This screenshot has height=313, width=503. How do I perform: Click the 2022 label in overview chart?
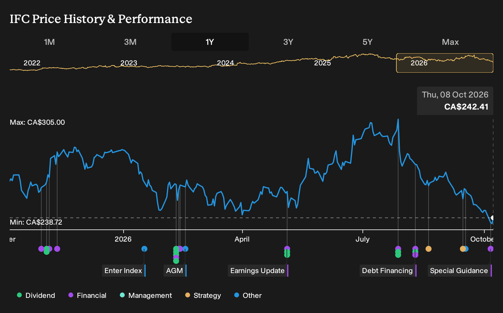32,63
